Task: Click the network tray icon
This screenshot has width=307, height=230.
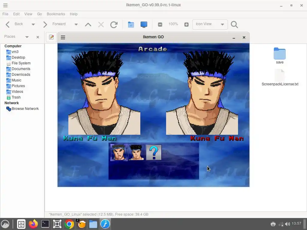Action: [281, 224]
